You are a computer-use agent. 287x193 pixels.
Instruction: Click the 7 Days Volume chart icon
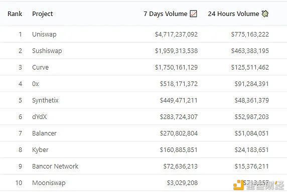(x=193, y=13)
